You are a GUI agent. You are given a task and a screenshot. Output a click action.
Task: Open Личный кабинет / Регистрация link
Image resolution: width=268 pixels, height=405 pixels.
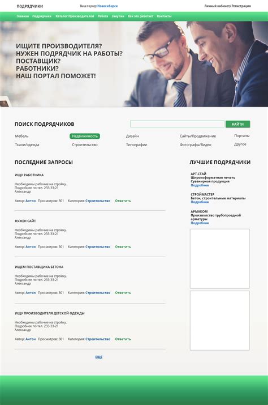pos(227,6)
